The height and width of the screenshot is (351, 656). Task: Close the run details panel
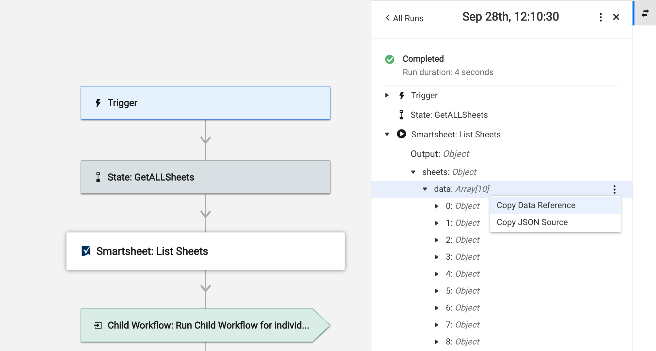click(x=616, y=17)
